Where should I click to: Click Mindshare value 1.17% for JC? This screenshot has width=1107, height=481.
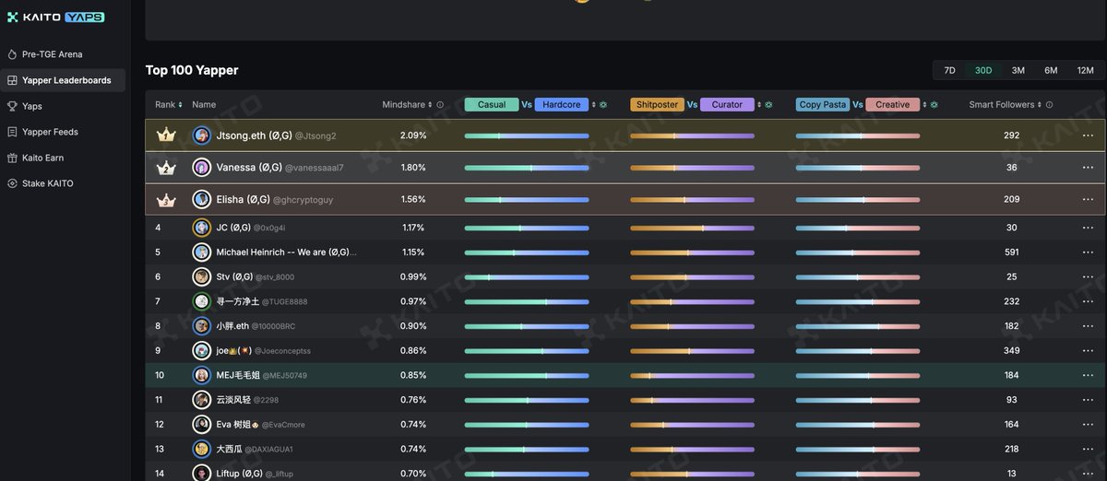413,228
